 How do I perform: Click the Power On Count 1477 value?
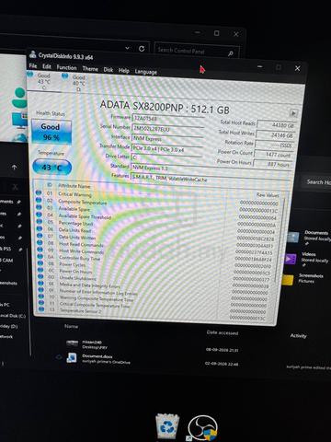273,155
